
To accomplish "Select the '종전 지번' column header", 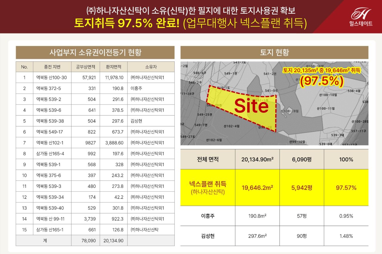I will [x=52, y=67].
